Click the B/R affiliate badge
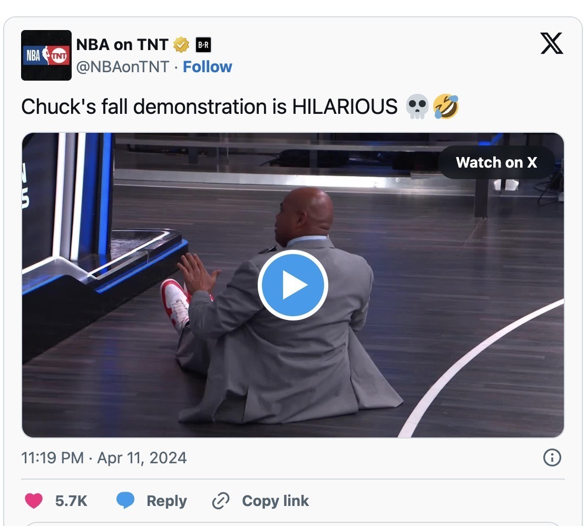The width and height of the screenshot is (586, 526). click(203, 45)
